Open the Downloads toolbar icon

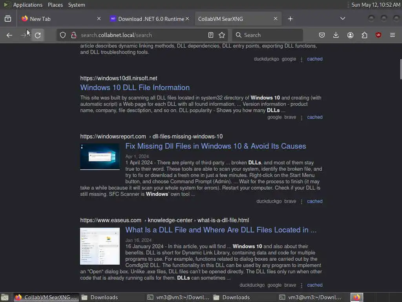pyautogui.click(x=336, y=35)
